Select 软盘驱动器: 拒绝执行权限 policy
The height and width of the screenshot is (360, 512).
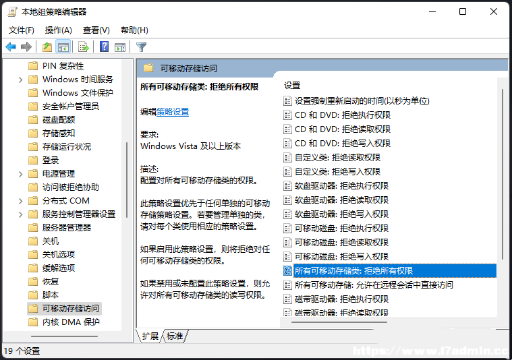pyautogui.click(x=341, y=185)
